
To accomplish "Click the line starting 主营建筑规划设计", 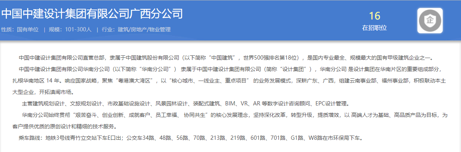I will (186, 103).
